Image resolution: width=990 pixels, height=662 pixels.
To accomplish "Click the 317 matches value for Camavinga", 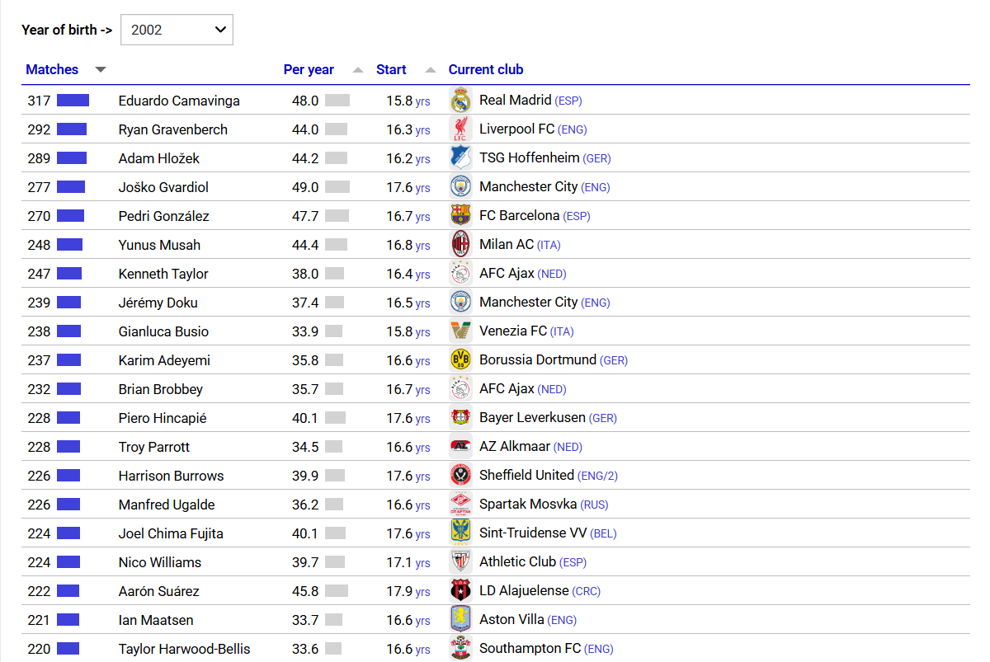I will tap(39, 101).
